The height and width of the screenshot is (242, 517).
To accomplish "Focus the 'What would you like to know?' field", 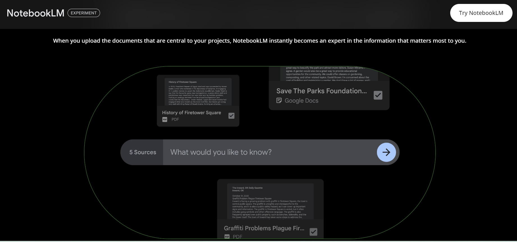I will click(x=270, y=152).
